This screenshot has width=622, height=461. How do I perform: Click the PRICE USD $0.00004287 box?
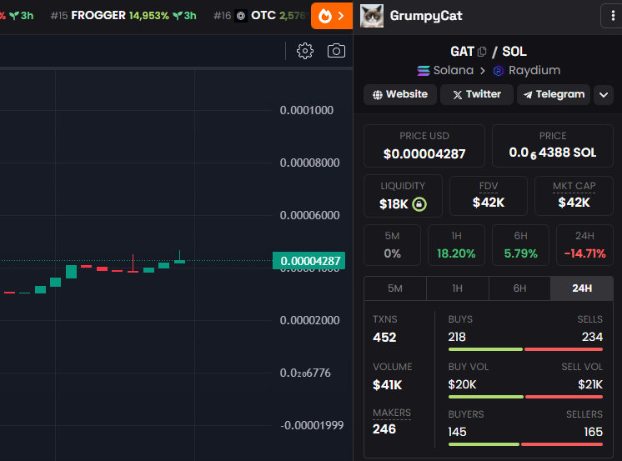coord(424,146)
